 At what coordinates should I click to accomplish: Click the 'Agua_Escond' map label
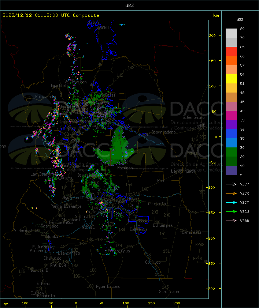point(108,286)
